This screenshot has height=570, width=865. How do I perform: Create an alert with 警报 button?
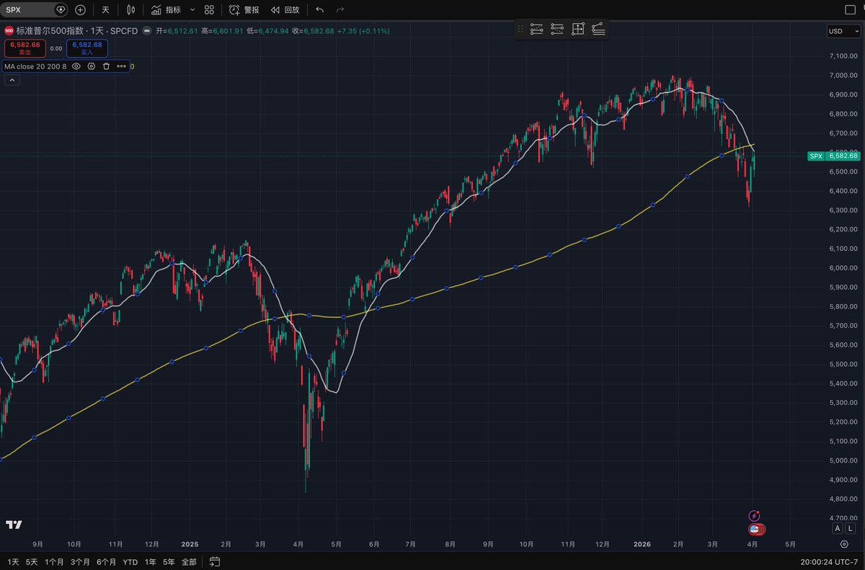[244, 10]
